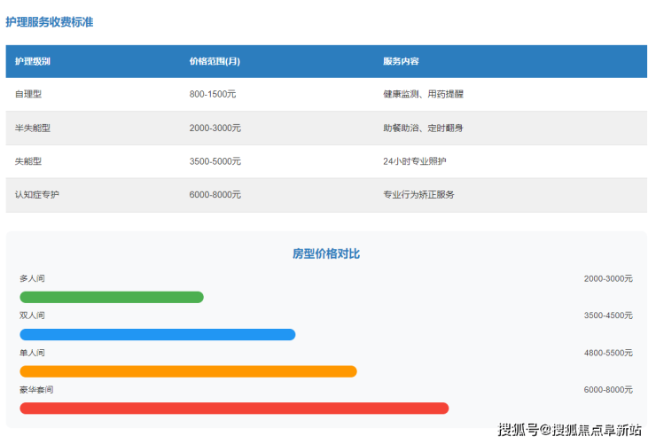Viewport: 656px width, 444px height.
Task: Click the 4800-5500元 label for 单人间
Action: coord(608,353)
